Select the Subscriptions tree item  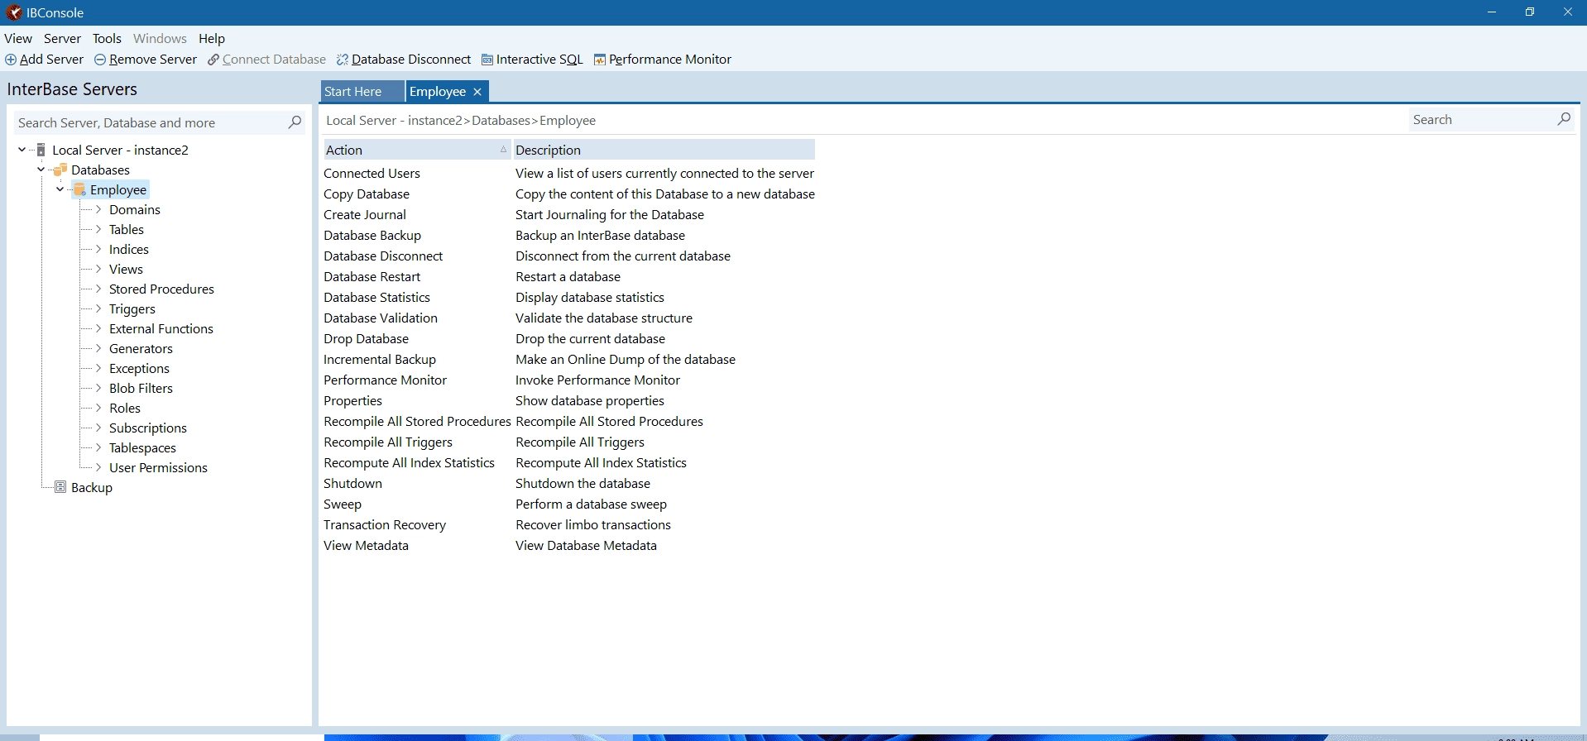(x=148, y=428)
